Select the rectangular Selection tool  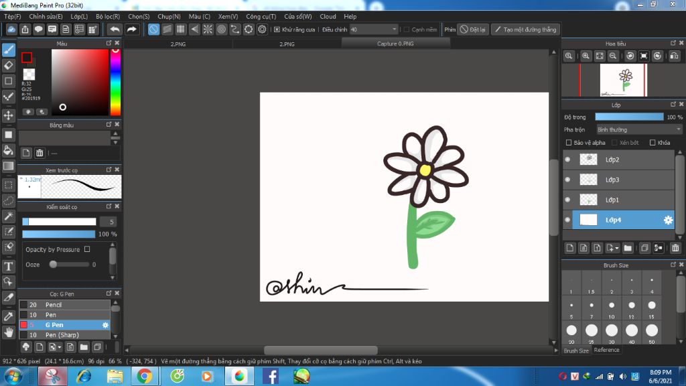point(8,185)
